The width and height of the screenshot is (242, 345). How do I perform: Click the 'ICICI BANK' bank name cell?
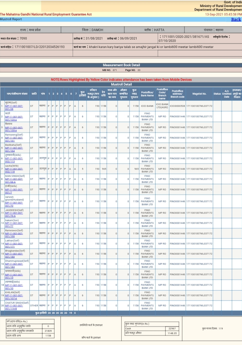pos(147,106)
